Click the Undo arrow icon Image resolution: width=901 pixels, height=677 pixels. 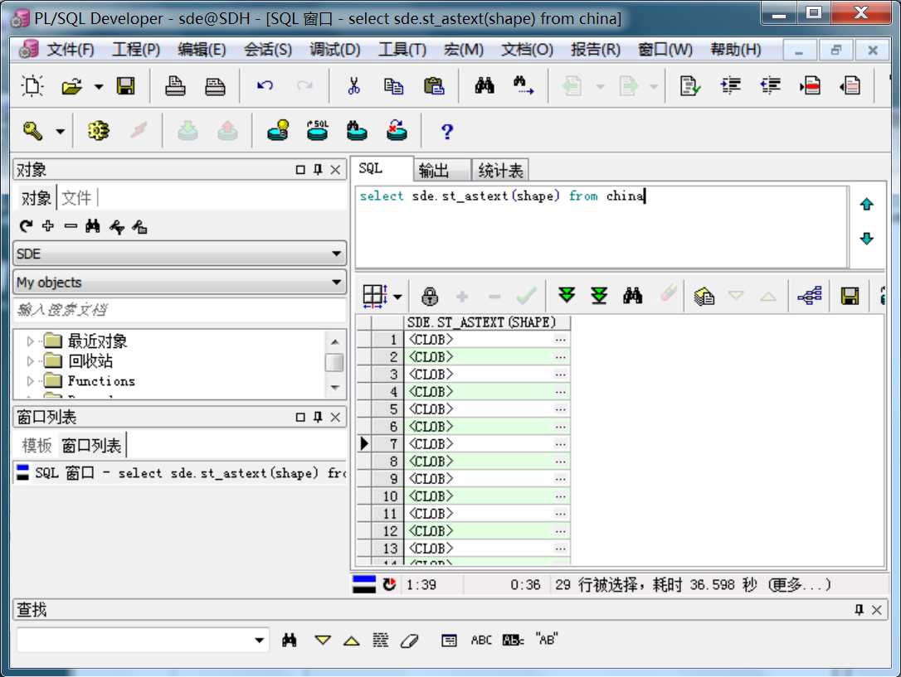265,86
